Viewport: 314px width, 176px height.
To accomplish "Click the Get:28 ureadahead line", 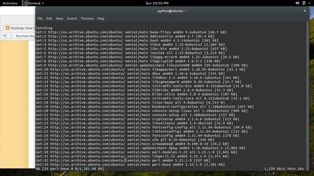I will (132, 144).
